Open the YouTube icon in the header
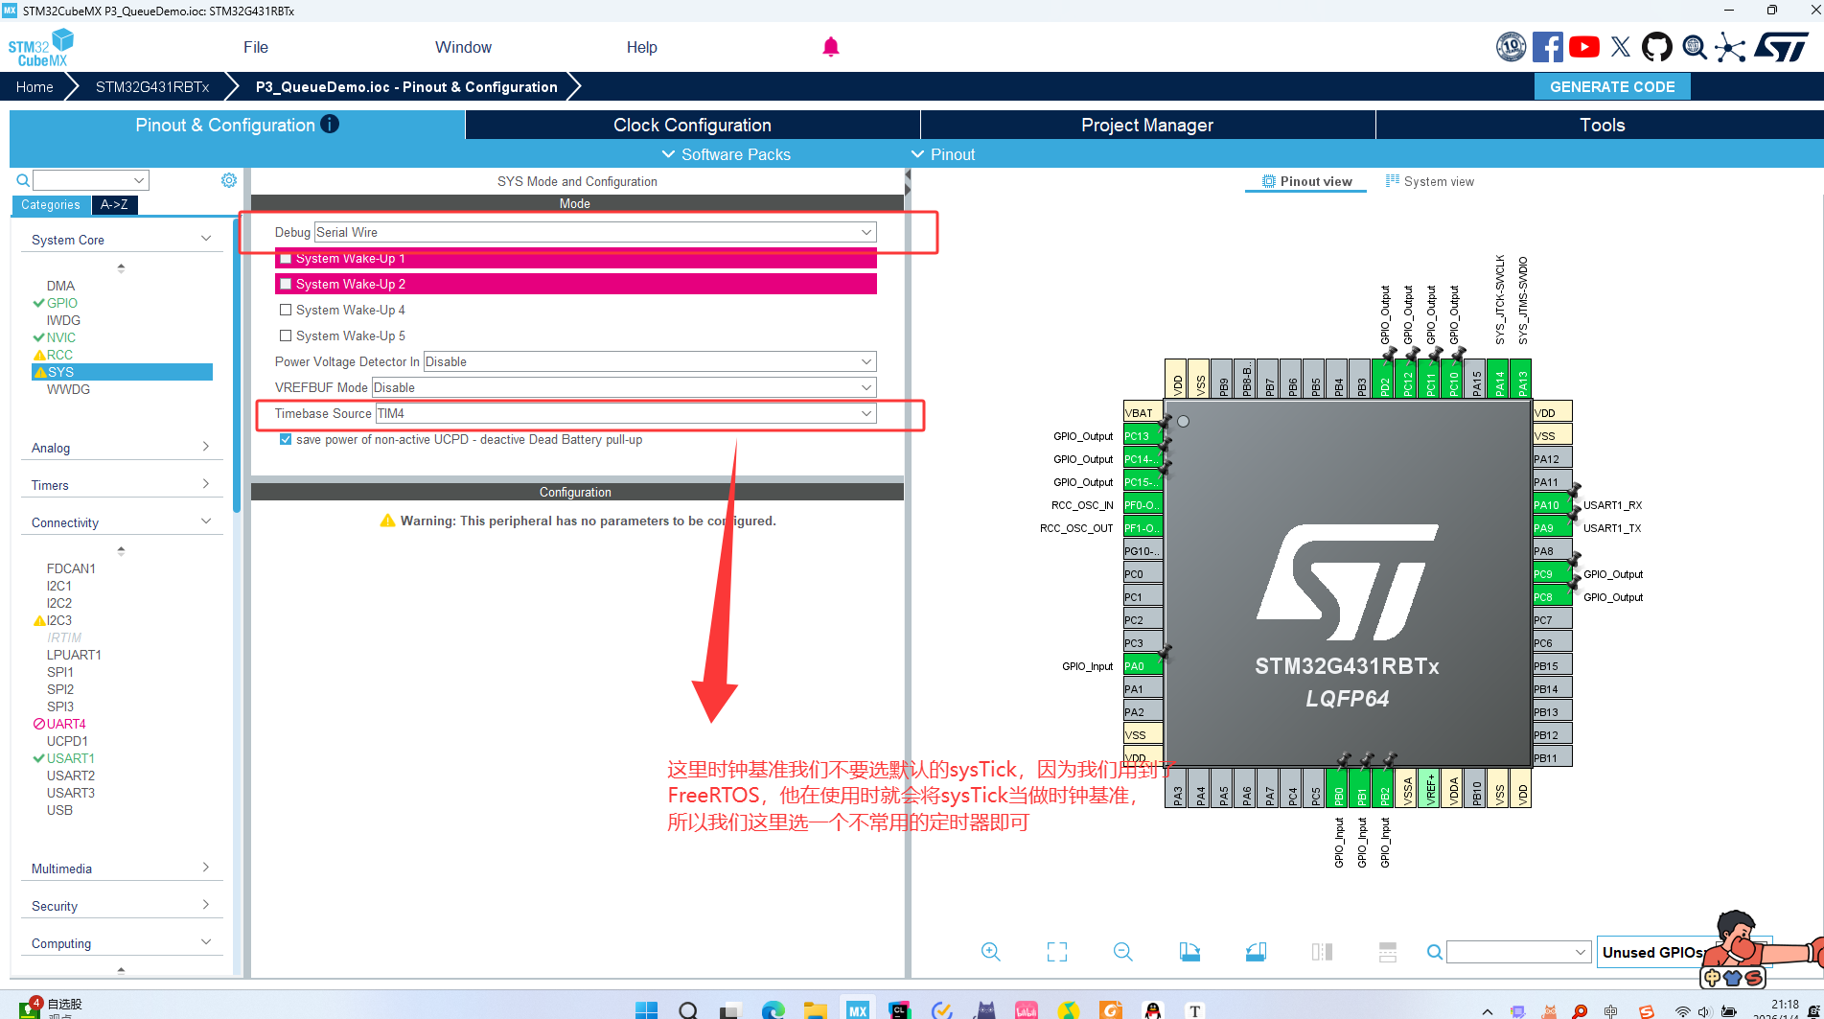1824x1019 pixels. click(x=1583, y=47)
